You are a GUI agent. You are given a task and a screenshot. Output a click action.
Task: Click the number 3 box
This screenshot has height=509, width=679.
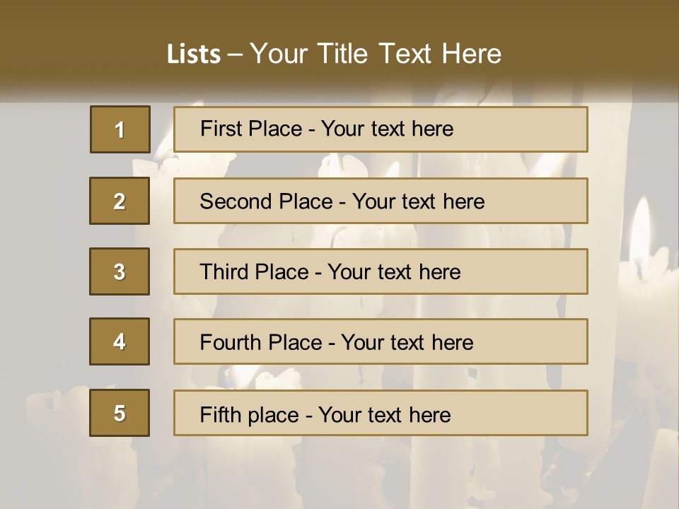click(120, 271)
